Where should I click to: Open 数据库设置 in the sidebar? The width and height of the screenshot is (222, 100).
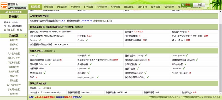[14, 71]
